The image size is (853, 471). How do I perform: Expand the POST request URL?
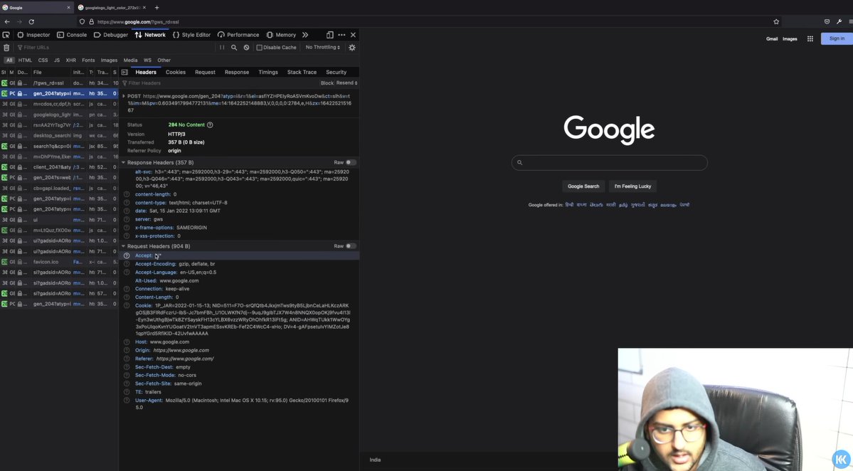click(x=124, y=96)
